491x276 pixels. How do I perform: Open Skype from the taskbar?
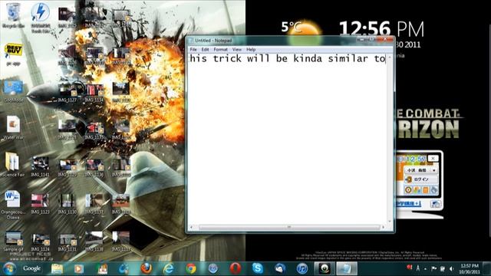coord(258,268)
